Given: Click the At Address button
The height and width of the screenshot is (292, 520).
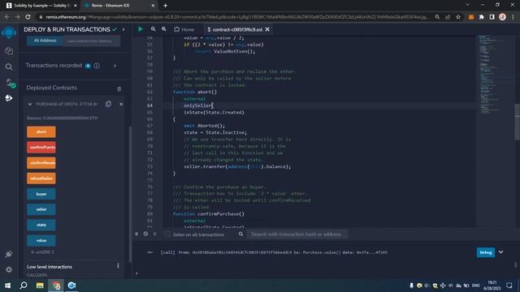Looking at the screenshot, I should [x=45, y=41].
